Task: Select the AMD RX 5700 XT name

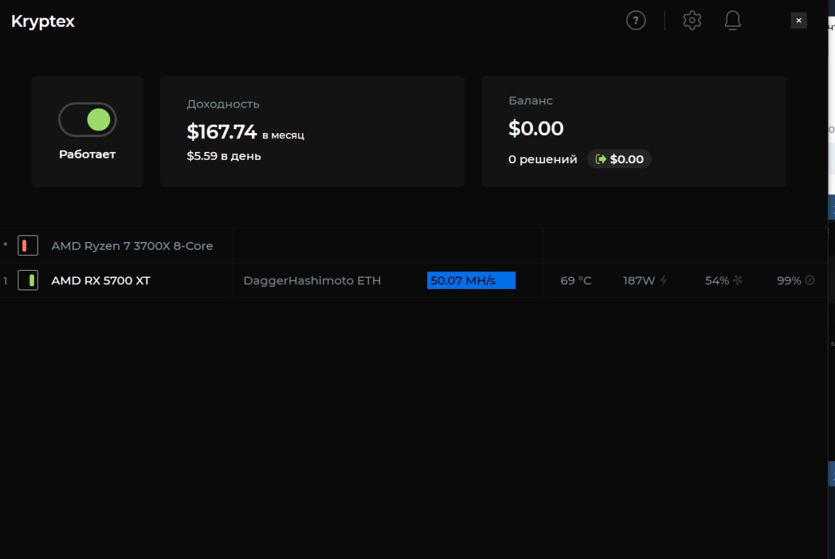Action: 100,280
